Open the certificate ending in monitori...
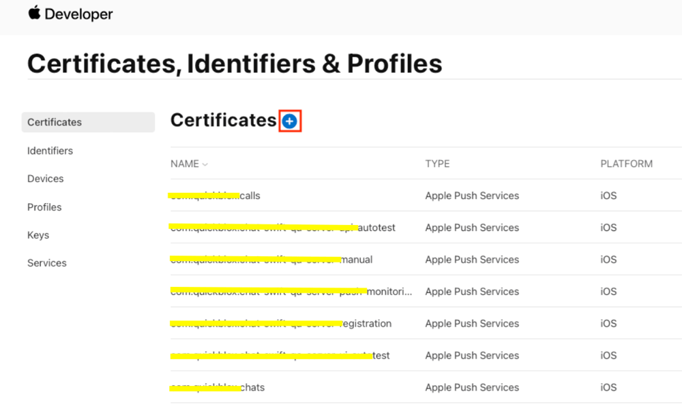Image resolution: width=682 pixels, height=409 pixels. (291, 292)
